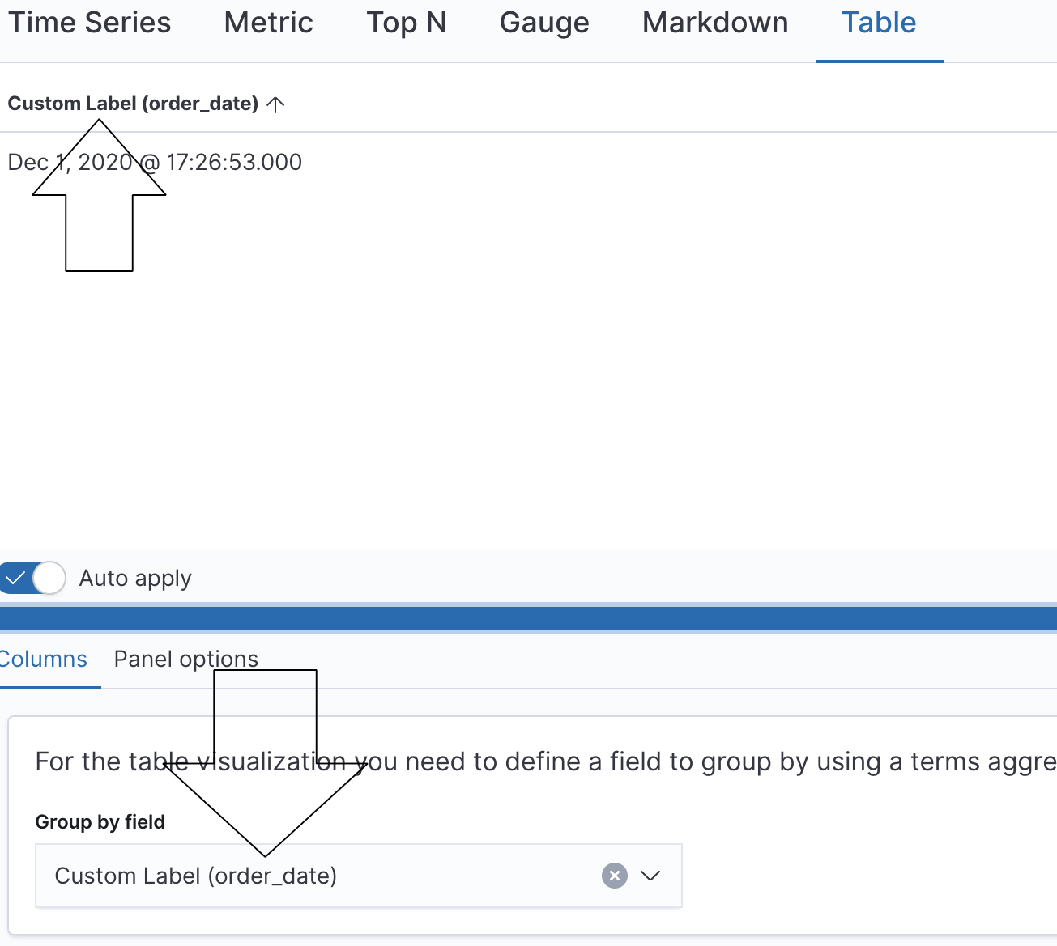Click the Group by field label
The height and width of the screenshot is (946, 1057).
point(100,822)
